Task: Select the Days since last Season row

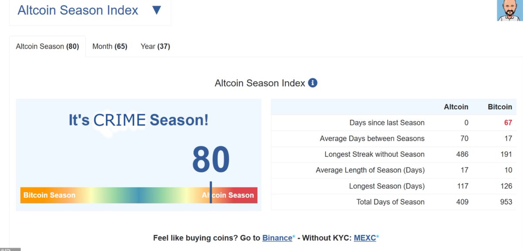Action: click(x=394, y=123)
